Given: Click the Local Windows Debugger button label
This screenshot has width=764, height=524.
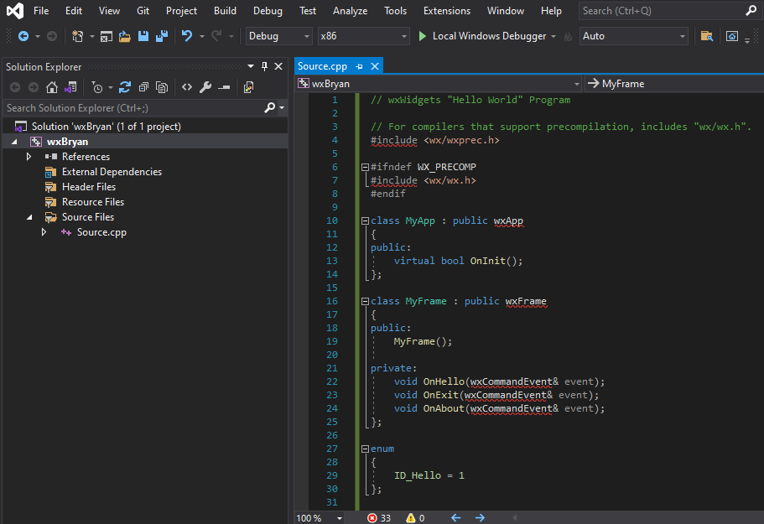Looking at the screenshot, I should [489, 36].
